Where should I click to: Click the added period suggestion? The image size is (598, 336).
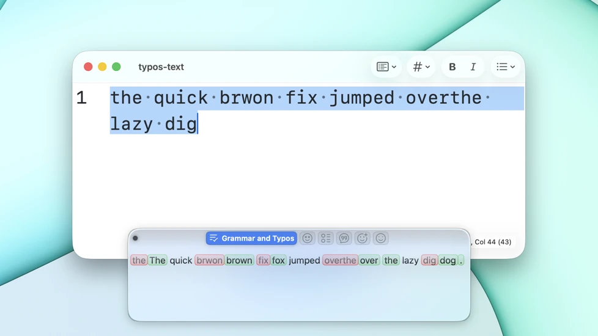pos(460,260)
